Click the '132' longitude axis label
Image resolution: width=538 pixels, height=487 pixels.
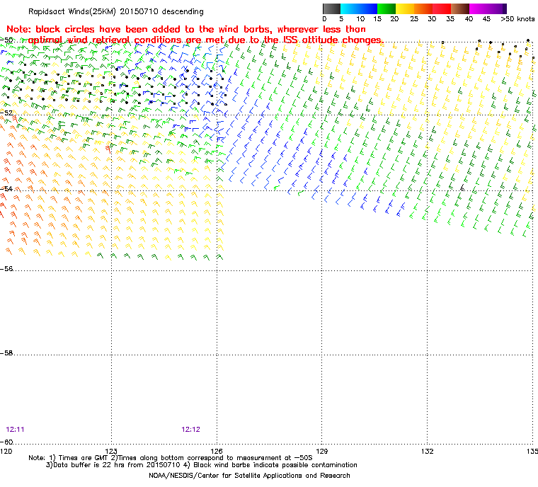coord(427,451)
